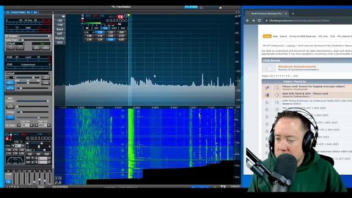Open mode dropdown in lower slice panel

pyautogui.click(x=18, y=142)
